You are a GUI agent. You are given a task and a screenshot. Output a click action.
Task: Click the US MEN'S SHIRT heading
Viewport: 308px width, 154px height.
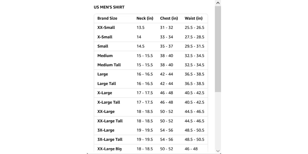click(x=109, y=7)
